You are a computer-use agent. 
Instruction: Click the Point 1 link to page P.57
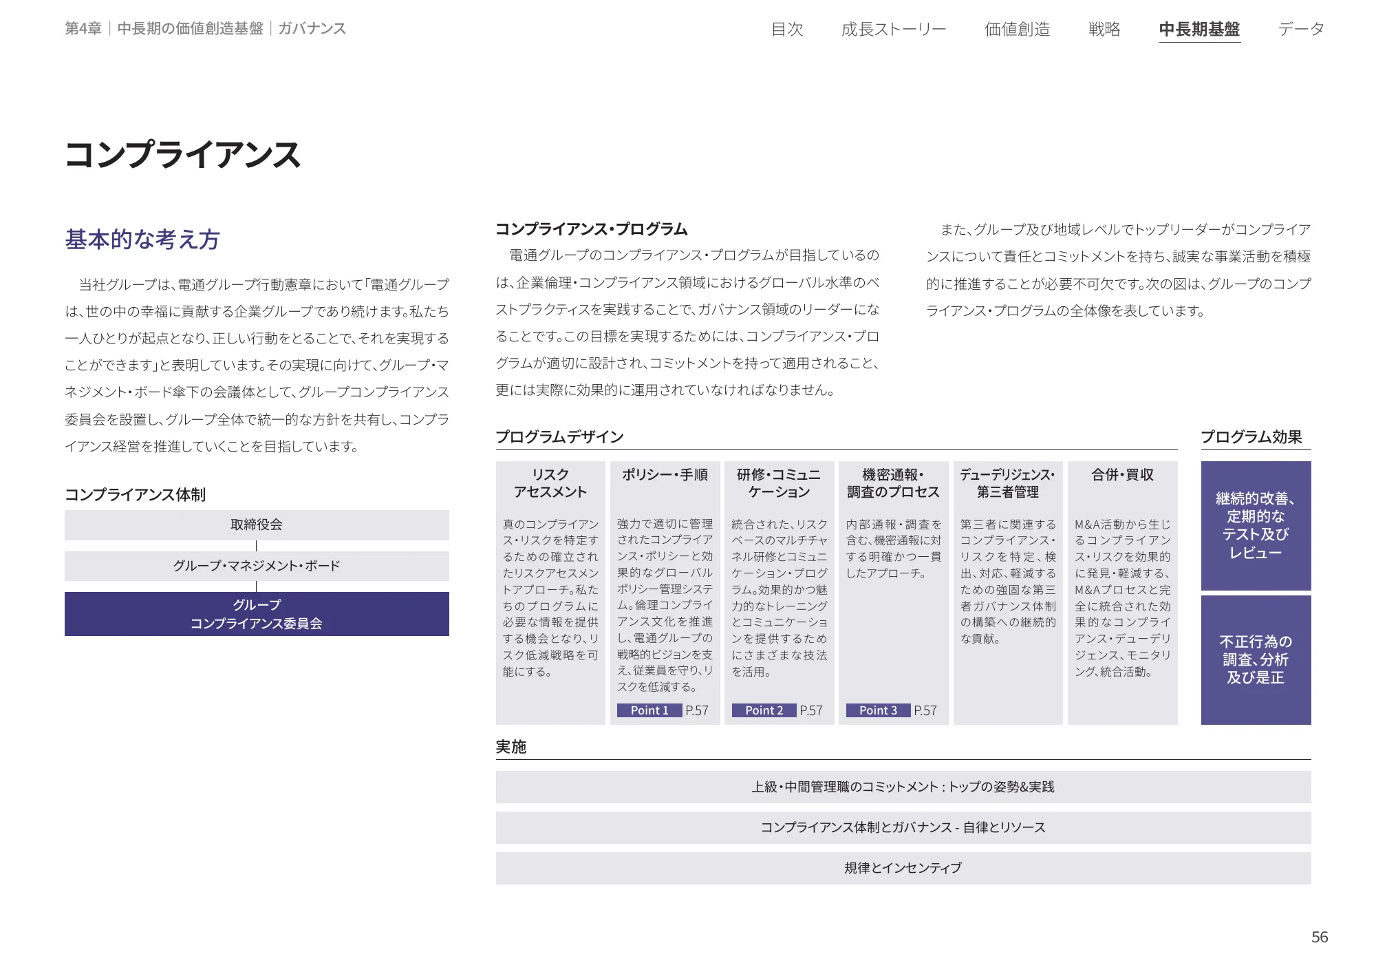[x=648, y=710]
